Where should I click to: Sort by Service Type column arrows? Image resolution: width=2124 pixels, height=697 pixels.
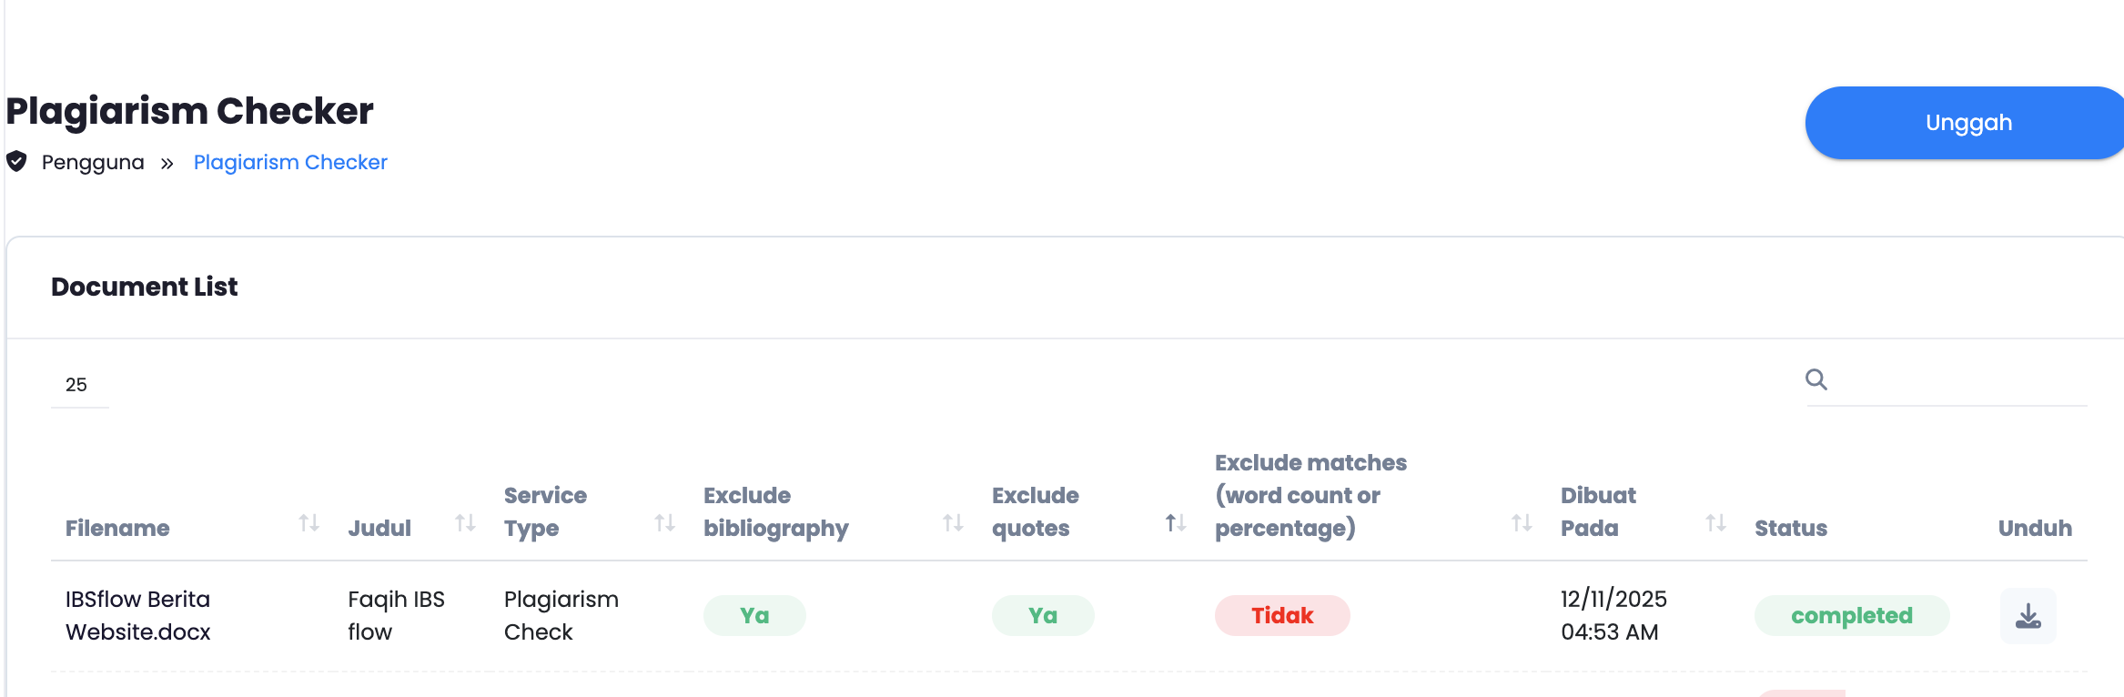coord(665,523)
